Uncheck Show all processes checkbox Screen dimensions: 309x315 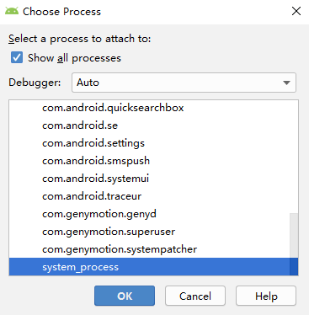pos(17,57)
